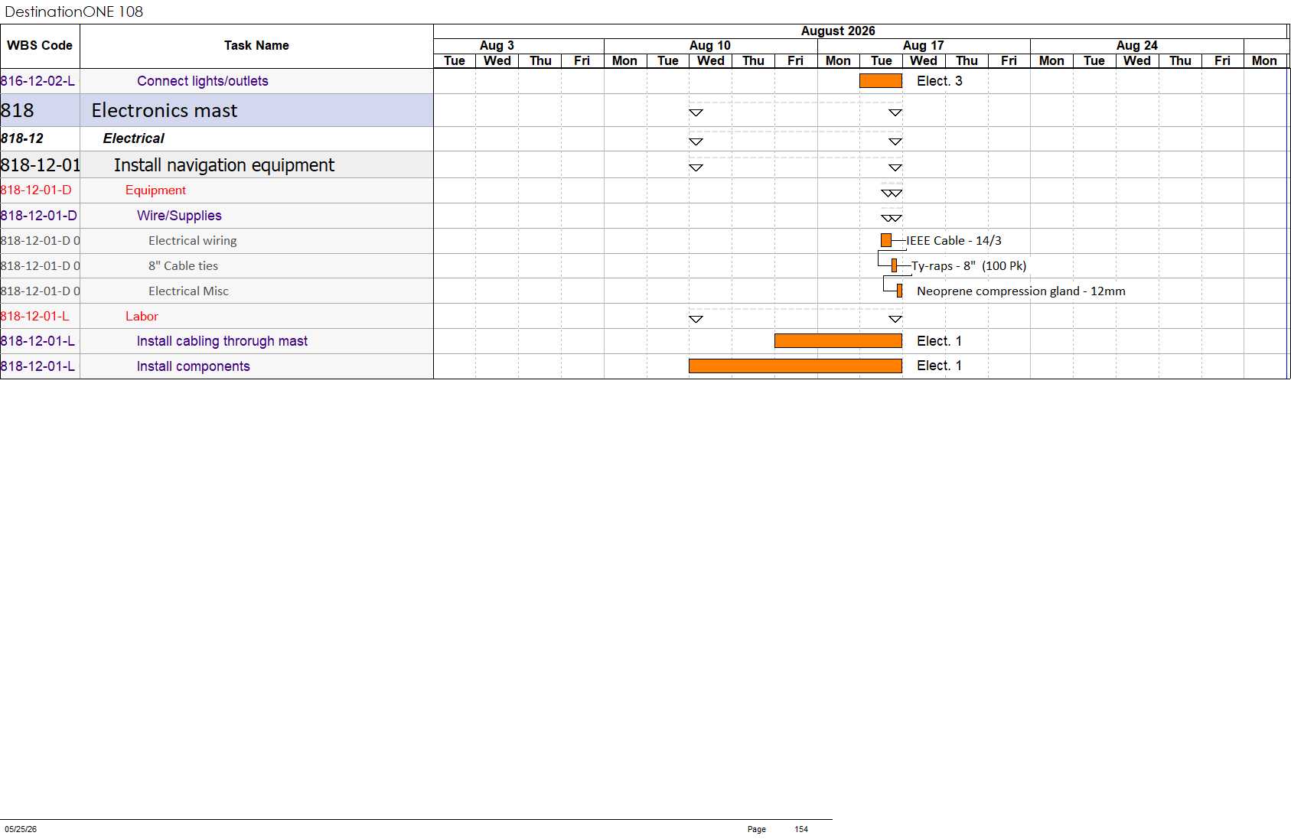The height and width of the screenshot is (839, 1291).
Task: Select Install cabling throrugh mast task
Action: coord(222,341)
